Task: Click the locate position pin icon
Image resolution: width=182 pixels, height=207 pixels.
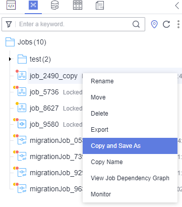Action: 154,24
